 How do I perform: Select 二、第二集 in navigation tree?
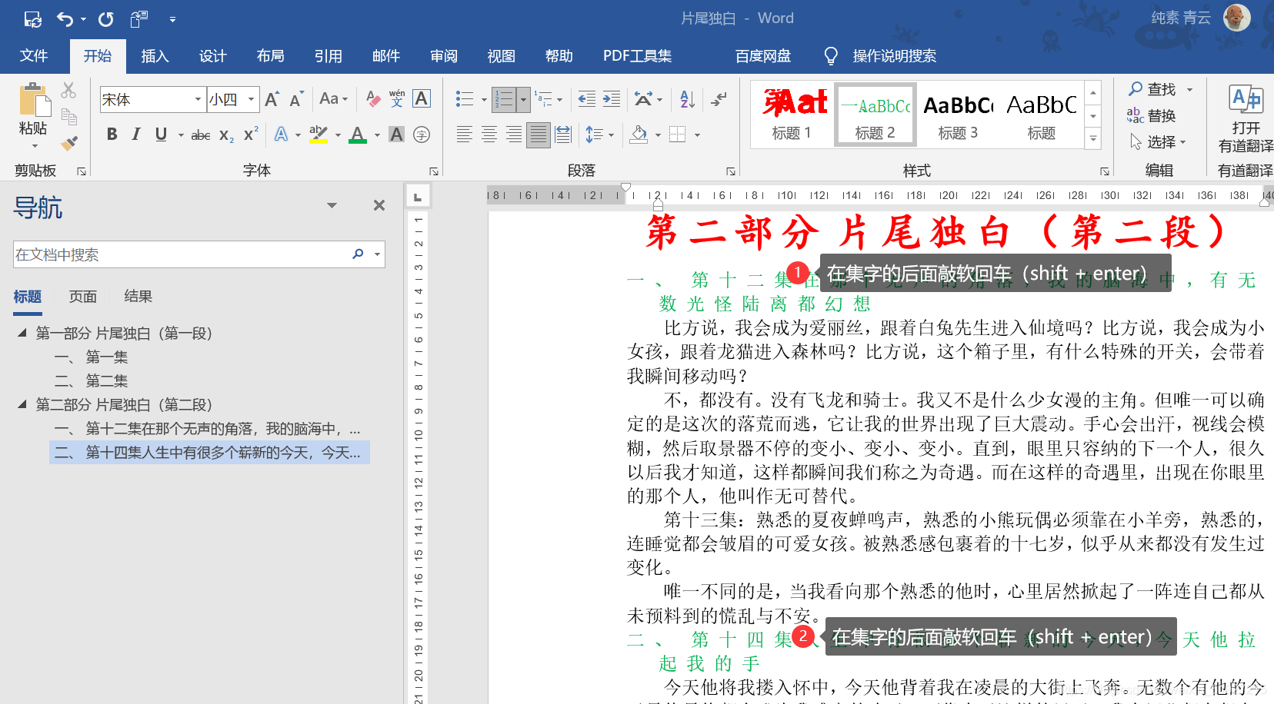coord(92,380)
